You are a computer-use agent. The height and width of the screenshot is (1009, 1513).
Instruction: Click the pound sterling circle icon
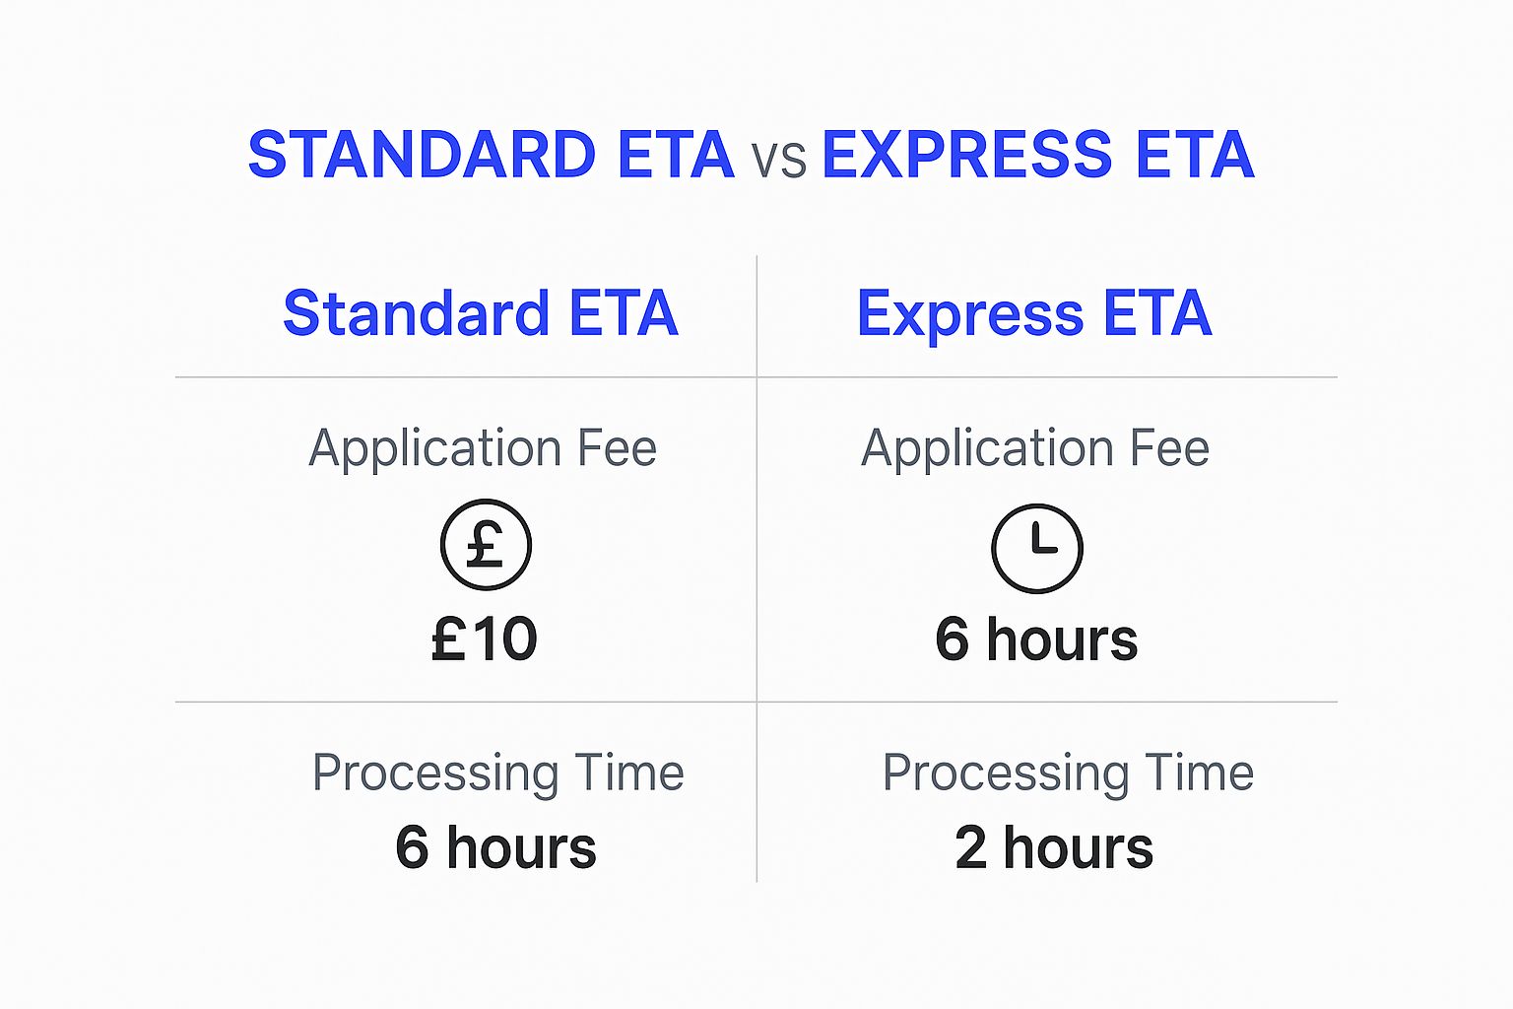coord(486,545)
